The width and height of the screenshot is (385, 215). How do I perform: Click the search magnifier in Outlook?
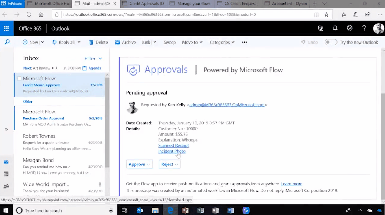click(7, 42)
